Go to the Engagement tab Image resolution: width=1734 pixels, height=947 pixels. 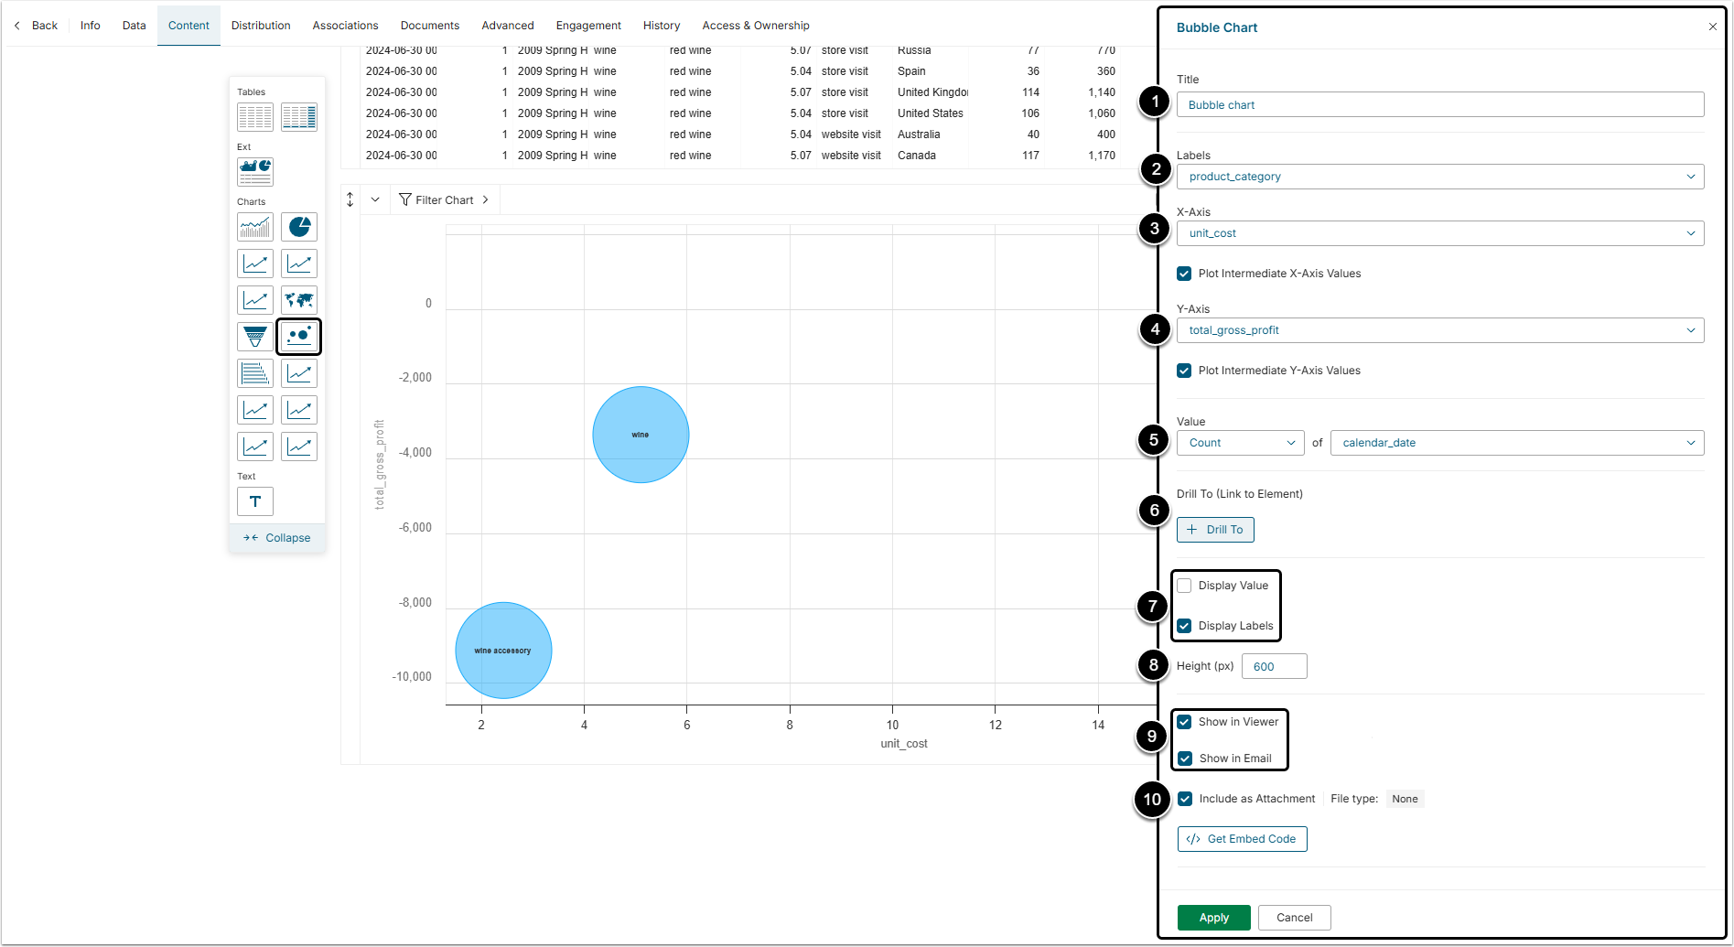[588, 26]
